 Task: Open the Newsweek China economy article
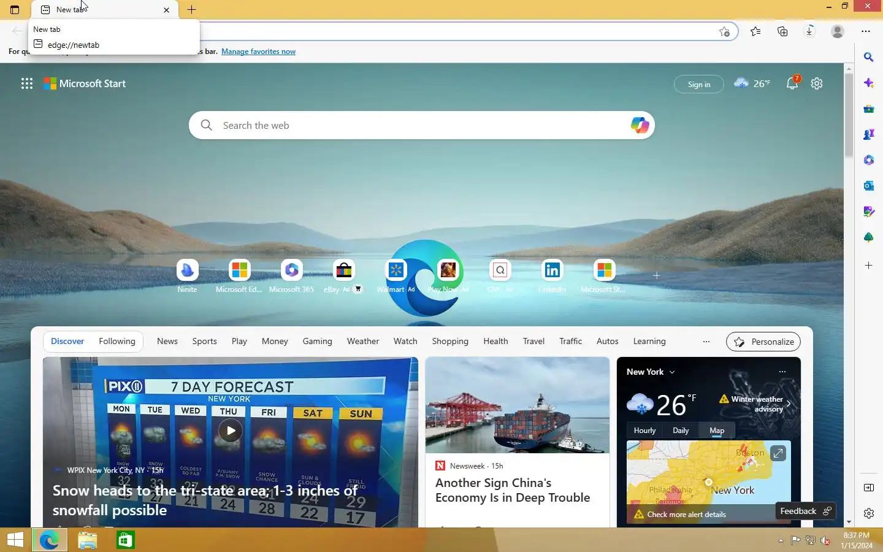click(513, 491)
